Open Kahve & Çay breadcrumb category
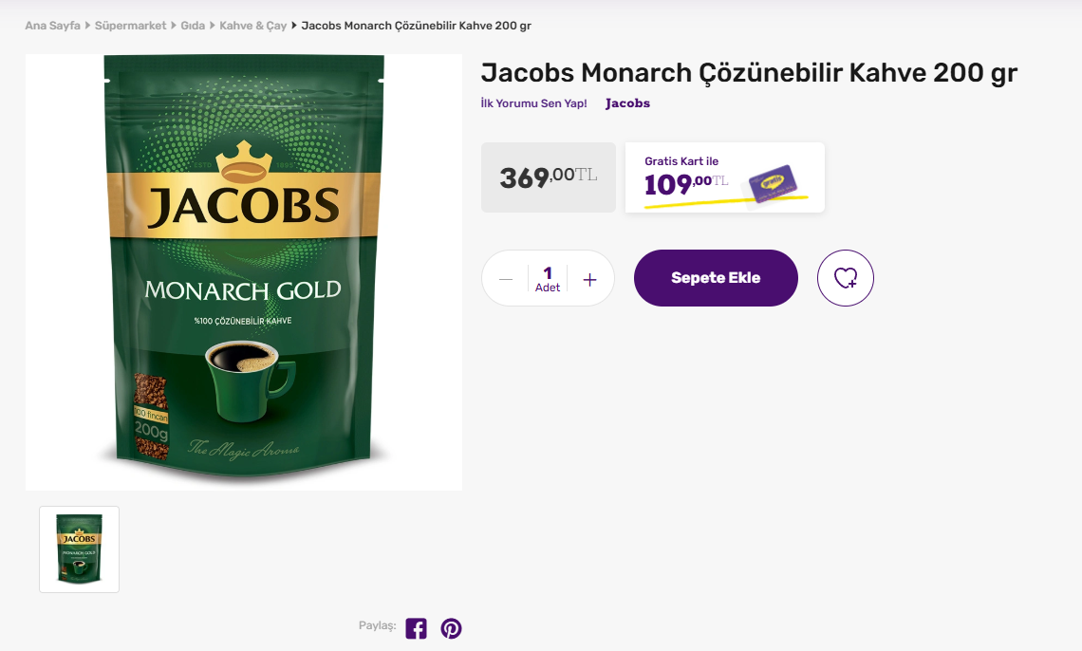The width and height of the screenshot is (1082, 651). pyautogui.click(x=252, y=26)
